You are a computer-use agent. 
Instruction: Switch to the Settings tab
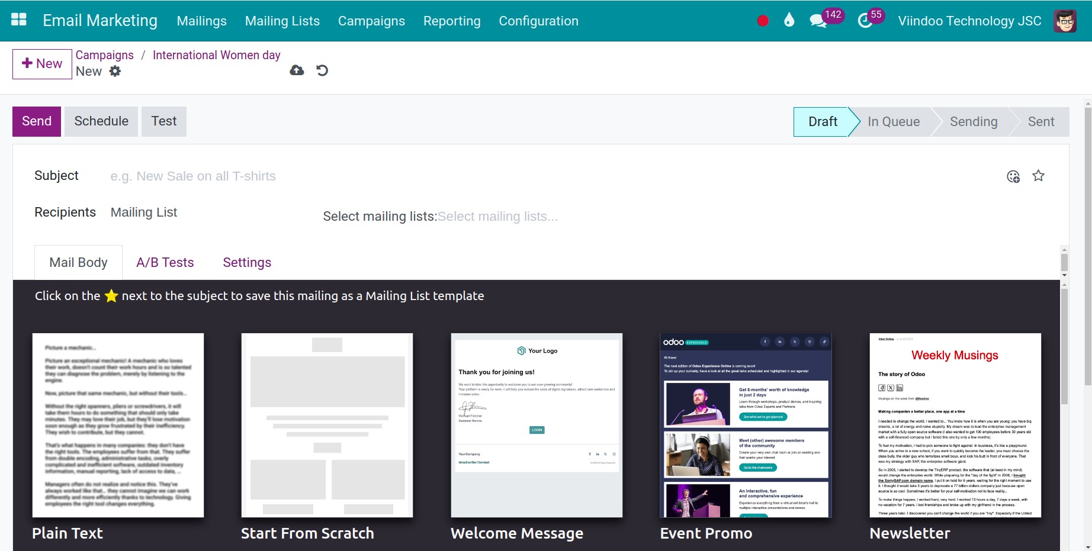[x=247, y=263]
